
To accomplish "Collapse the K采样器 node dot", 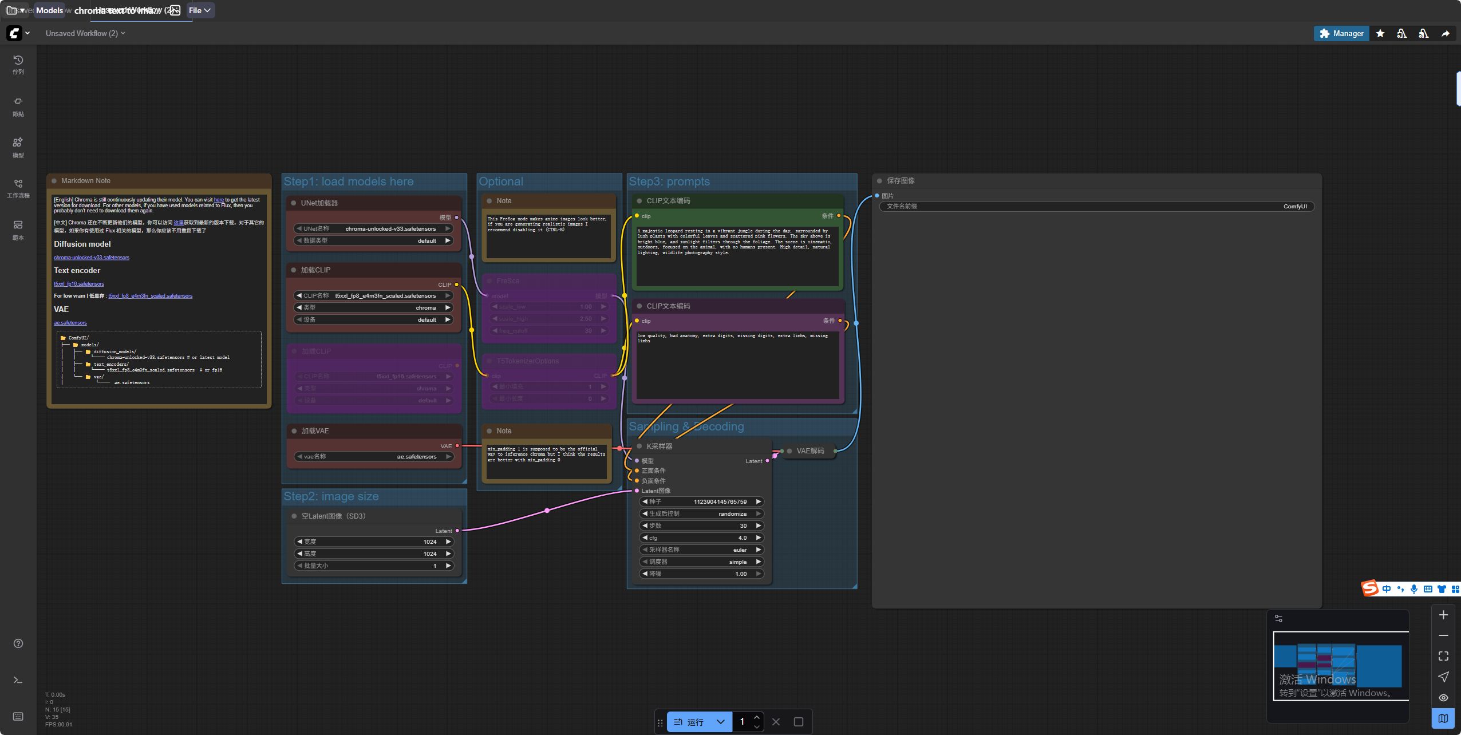I will click(639, 446).
